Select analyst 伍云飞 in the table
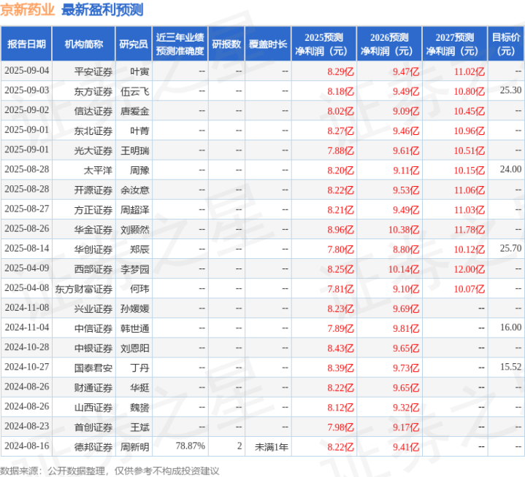The image size is (525, 477). (x=134, y=90)
